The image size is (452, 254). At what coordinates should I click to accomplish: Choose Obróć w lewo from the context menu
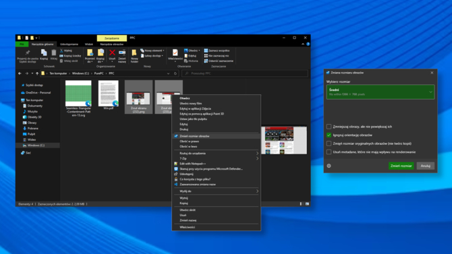[216, 146]
